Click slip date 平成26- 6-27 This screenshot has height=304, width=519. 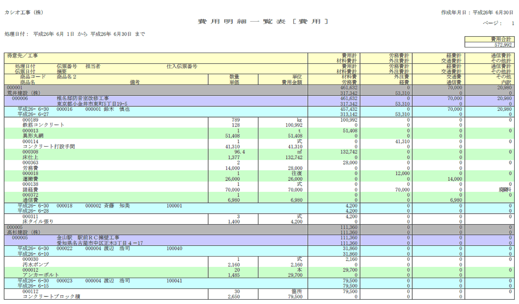point(33,114)
